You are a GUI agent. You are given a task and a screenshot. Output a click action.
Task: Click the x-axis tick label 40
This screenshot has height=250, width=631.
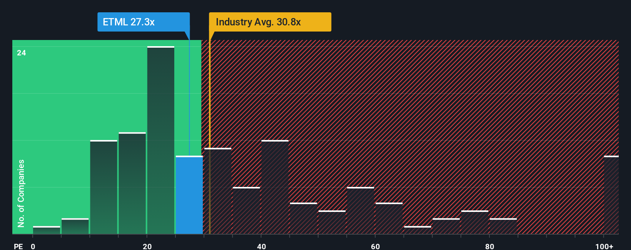coord(261,247)
